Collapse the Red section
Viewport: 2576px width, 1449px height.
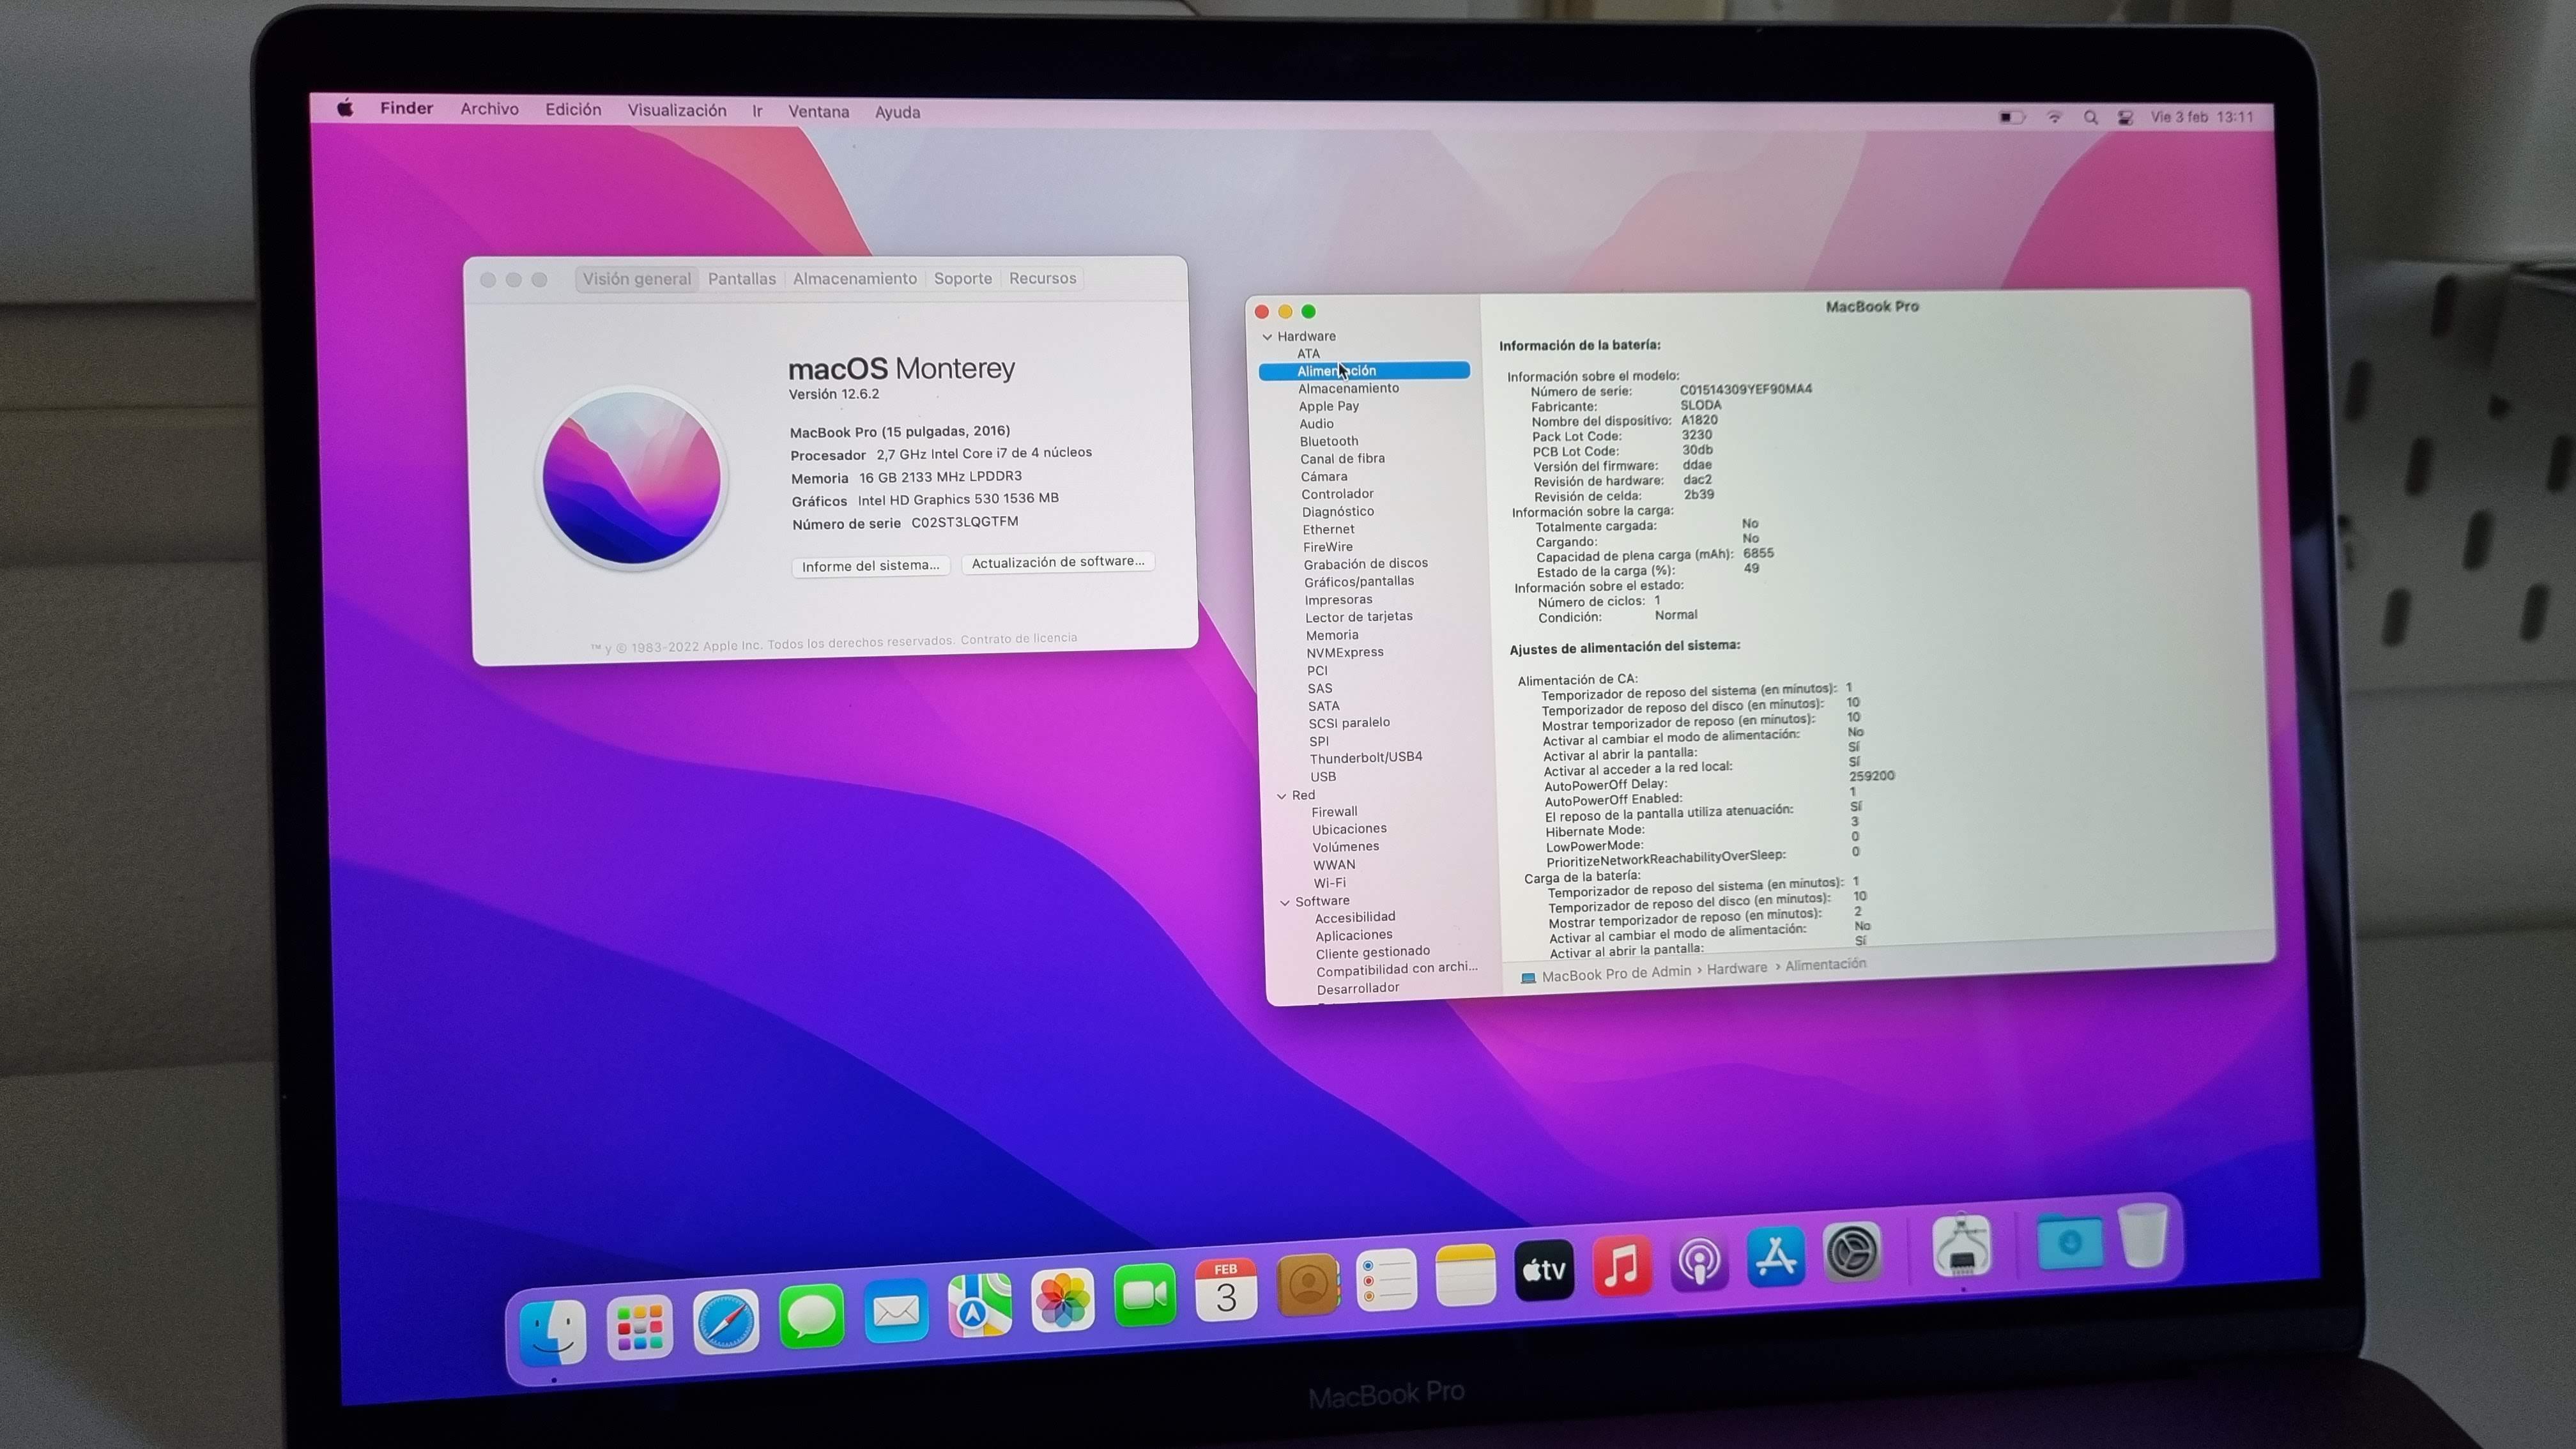coord(1282,795)
